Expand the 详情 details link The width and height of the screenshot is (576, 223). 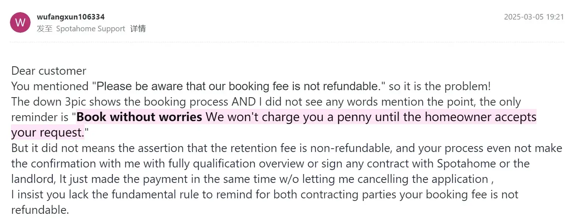[x=138, y=29]
